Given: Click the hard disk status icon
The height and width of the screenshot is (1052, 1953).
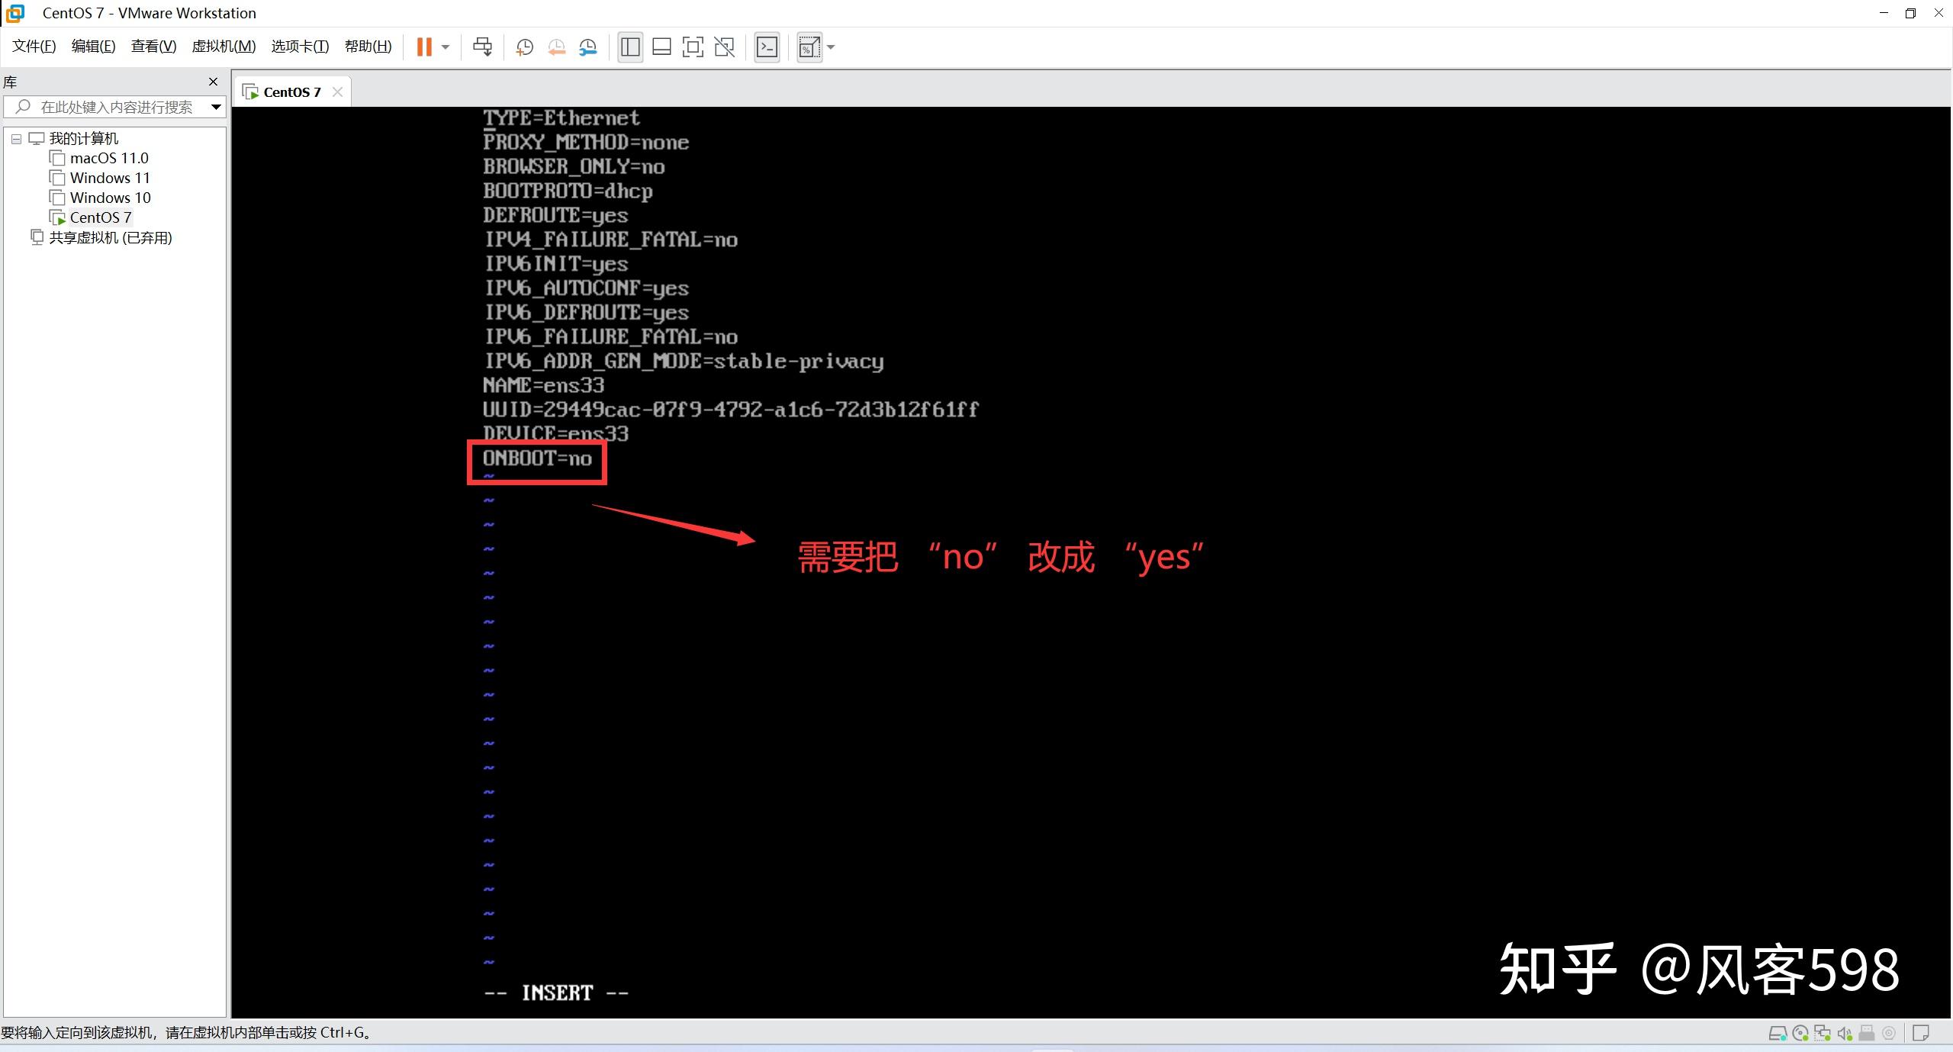Looking at the screenshot, I should coord(1778,1033).
